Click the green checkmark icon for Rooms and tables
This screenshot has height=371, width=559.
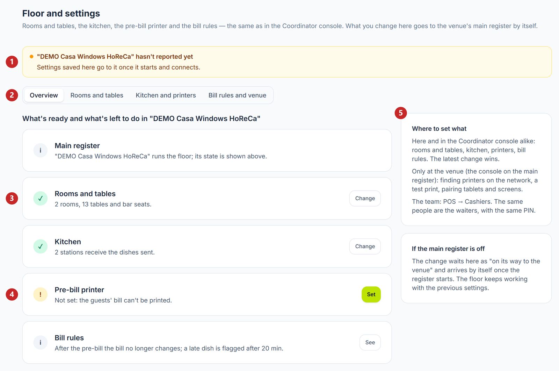[x=41, y=198]
